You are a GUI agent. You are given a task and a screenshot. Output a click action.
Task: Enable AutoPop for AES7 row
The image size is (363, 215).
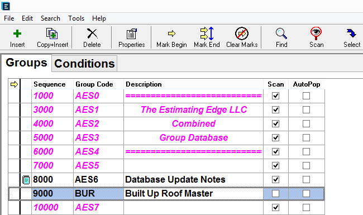[306, 207]
